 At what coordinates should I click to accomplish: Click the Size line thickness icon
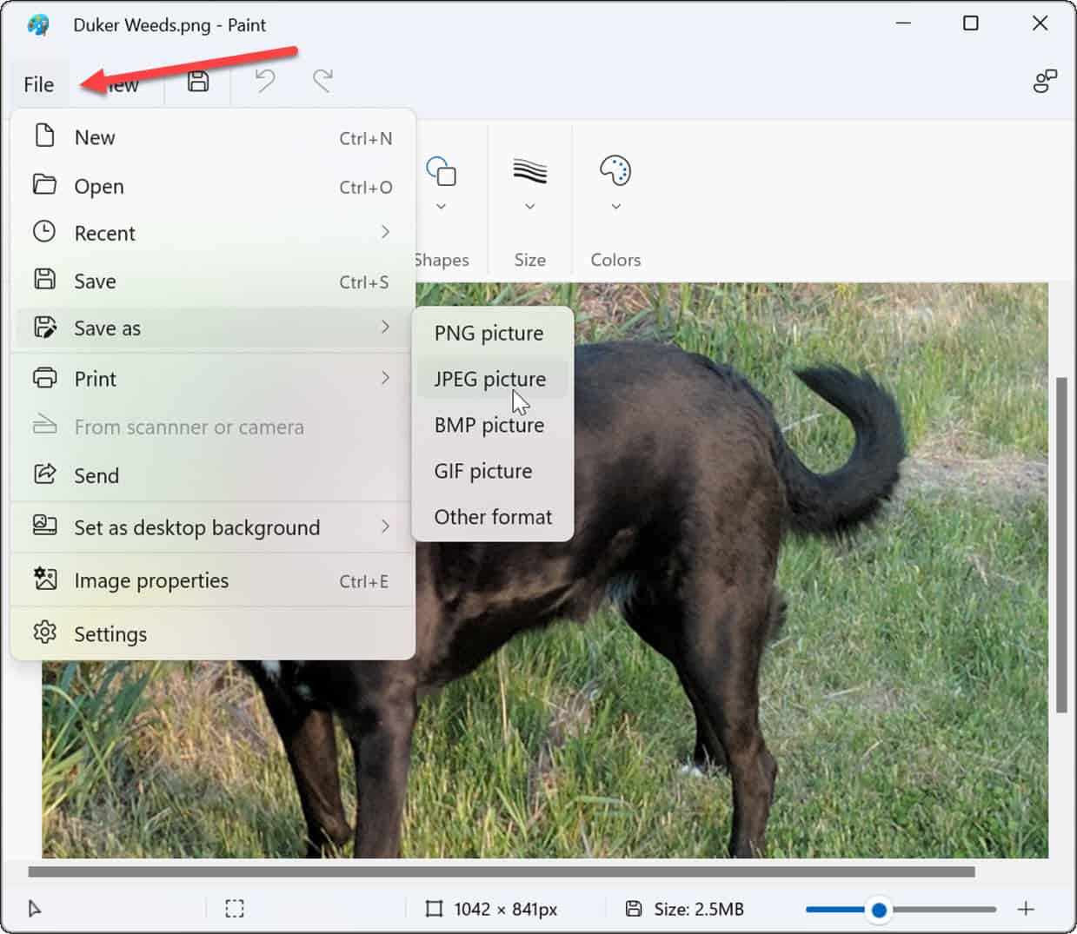click(529, 171)
